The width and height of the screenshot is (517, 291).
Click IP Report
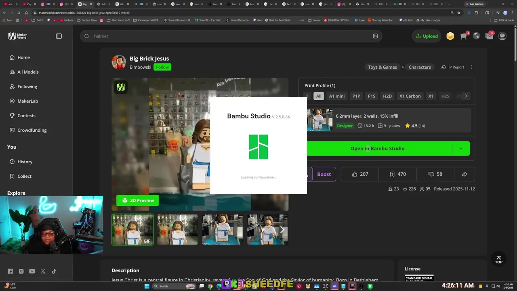pos(453,67)
